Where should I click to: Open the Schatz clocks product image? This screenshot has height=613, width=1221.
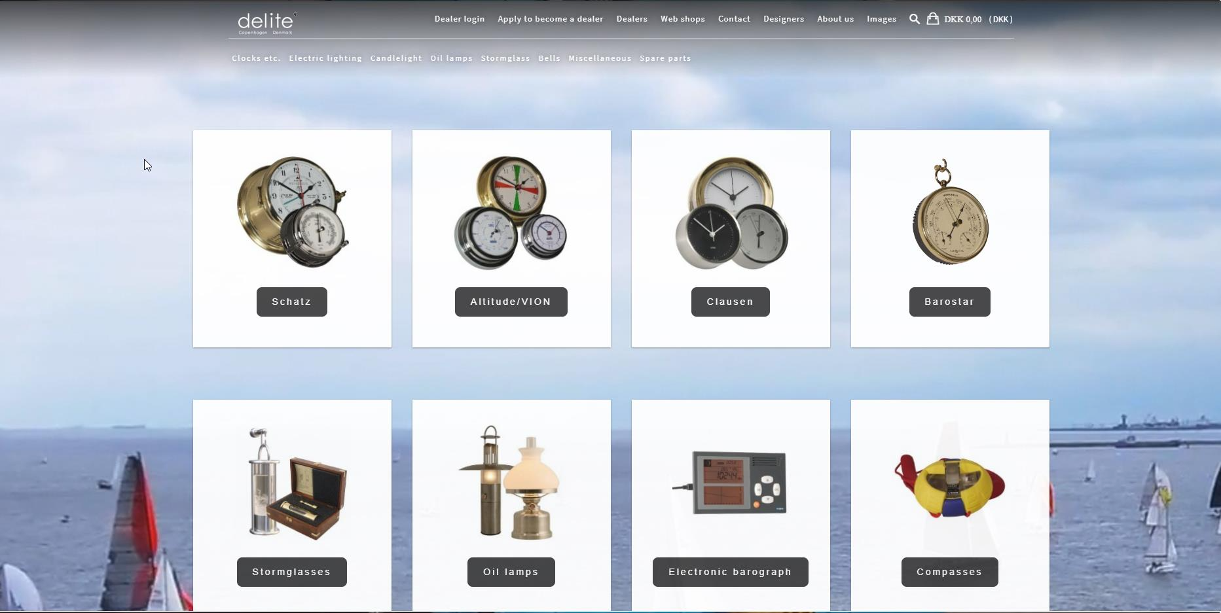coord(292,212)
